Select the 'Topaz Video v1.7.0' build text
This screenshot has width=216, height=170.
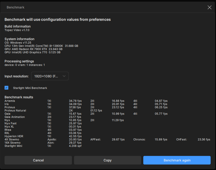[x=17, y=30]
